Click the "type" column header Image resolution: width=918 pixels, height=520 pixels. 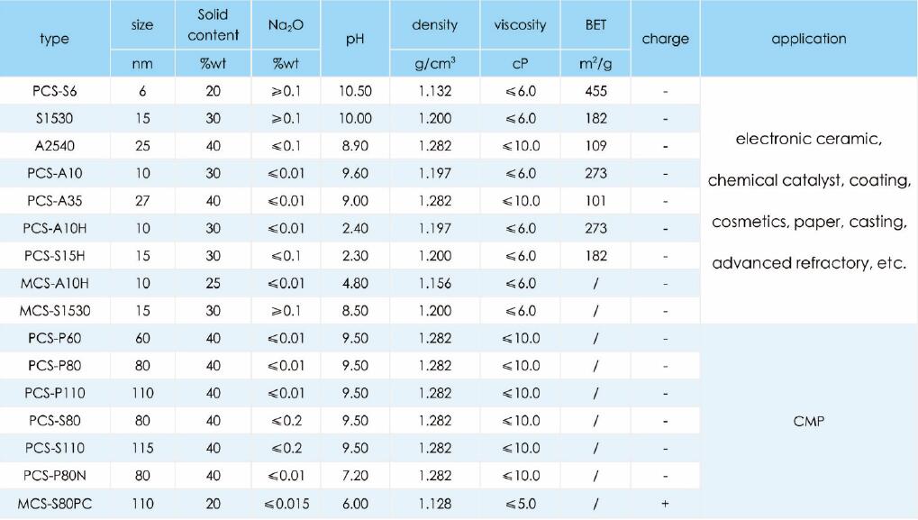point(54,39)
